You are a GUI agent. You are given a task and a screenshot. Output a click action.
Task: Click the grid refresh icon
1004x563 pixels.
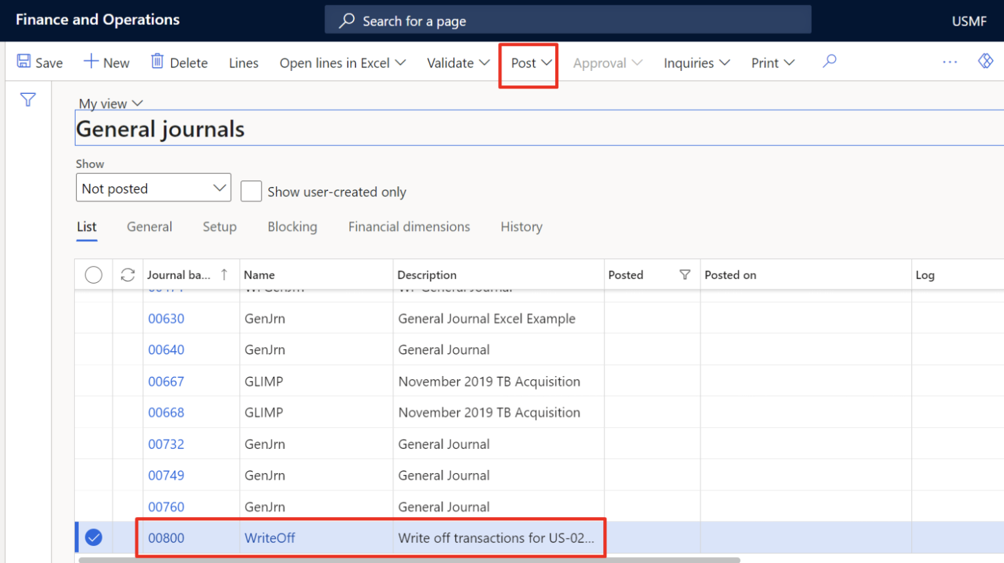pos(127,275)
